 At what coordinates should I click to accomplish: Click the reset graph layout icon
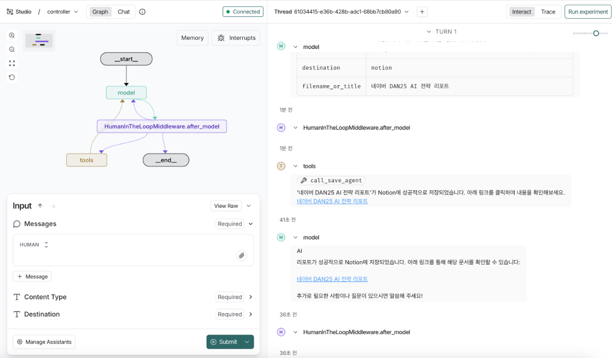tap(12, 78)
